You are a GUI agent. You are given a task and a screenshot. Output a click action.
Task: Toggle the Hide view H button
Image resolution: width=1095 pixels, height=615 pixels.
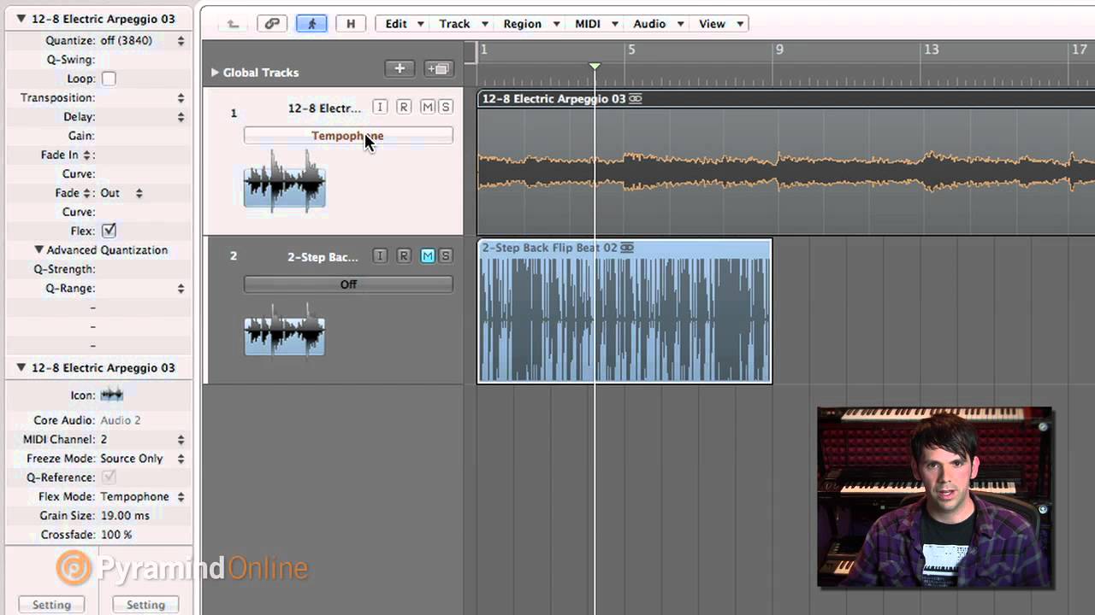pos(350,24)
